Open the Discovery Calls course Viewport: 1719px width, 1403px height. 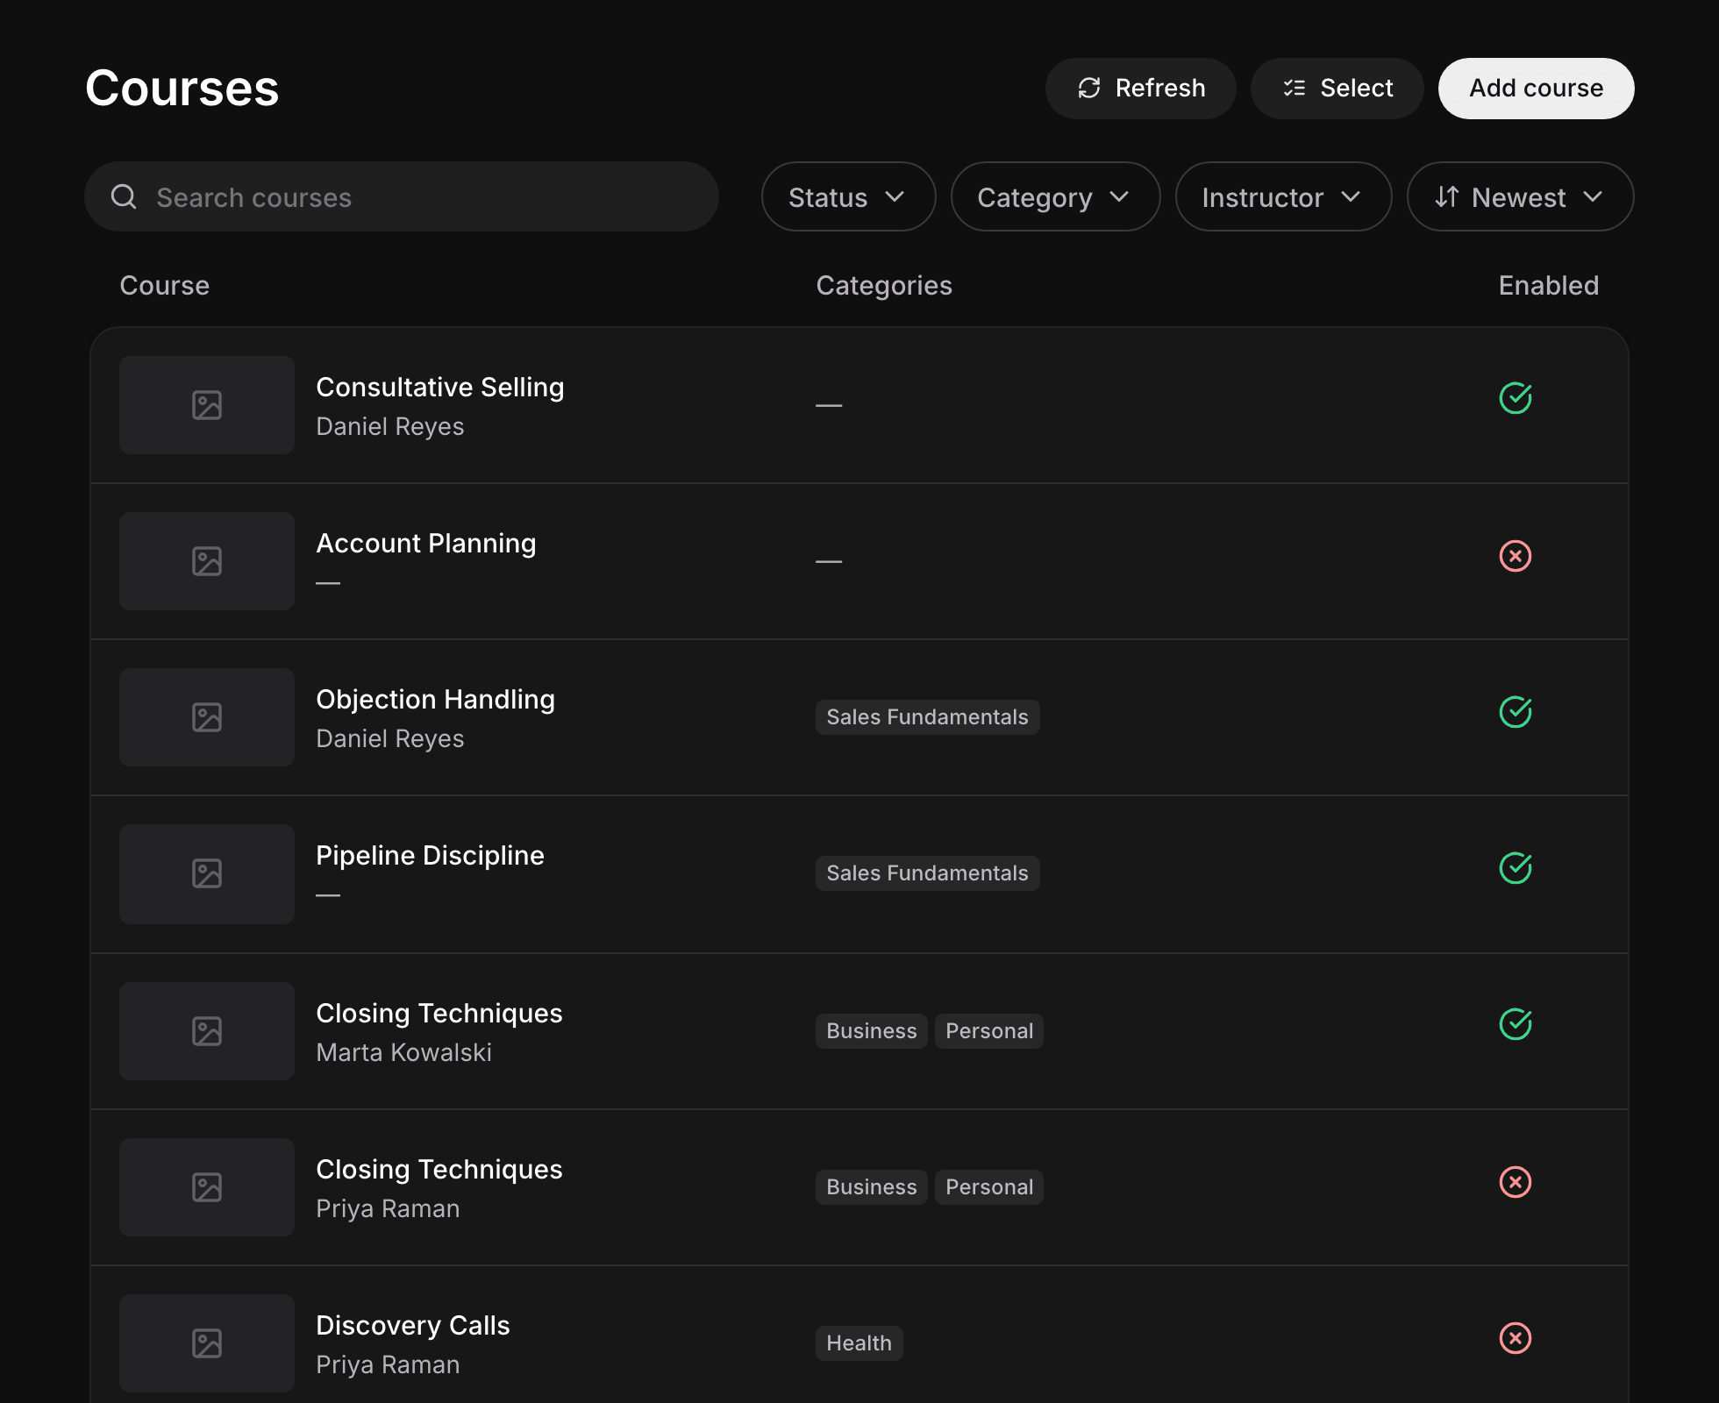413,1325
